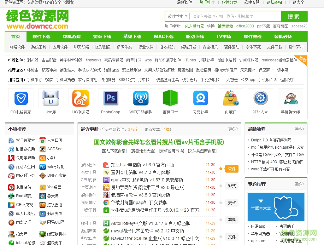
Task: Click the 手机鲁大师 icon
Action: click(x=290, y=98)
